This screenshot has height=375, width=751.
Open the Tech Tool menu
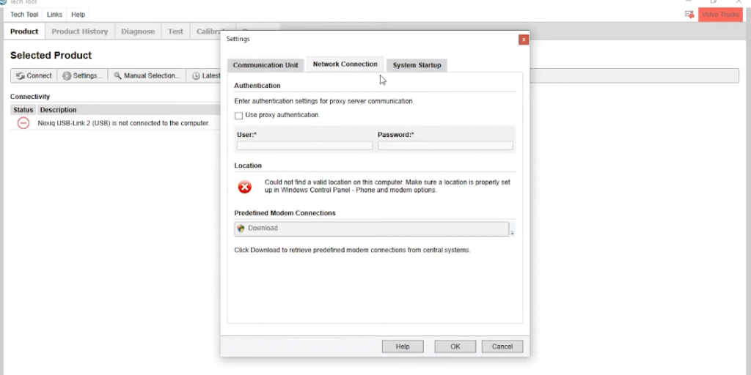[x=24, y=15]
